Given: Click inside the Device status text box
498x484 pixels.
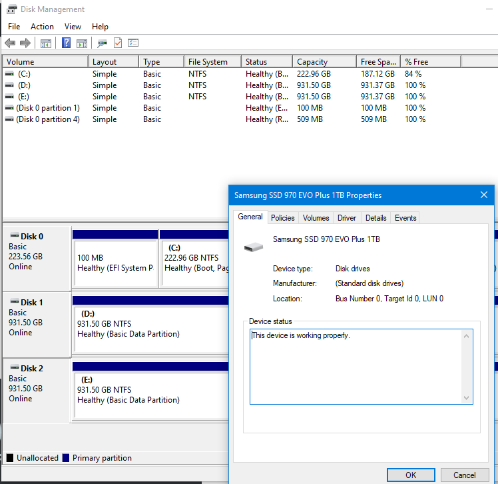Looking at the screenshot, I should [x=361, y=367].
